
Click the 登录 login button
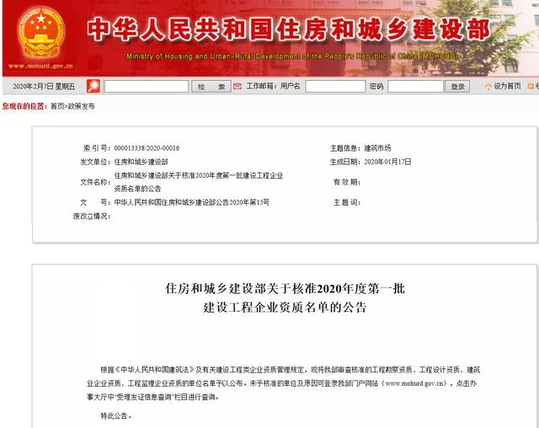click(x=457, y=86)
